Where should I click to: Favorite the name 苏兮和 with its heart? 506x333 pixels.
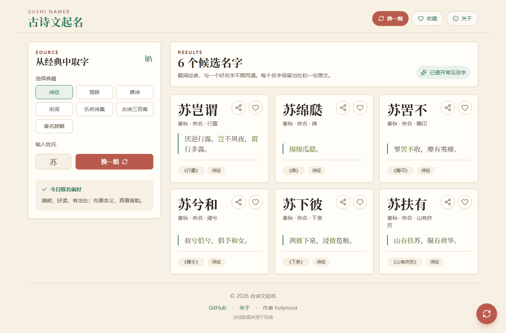coord(256,202)
